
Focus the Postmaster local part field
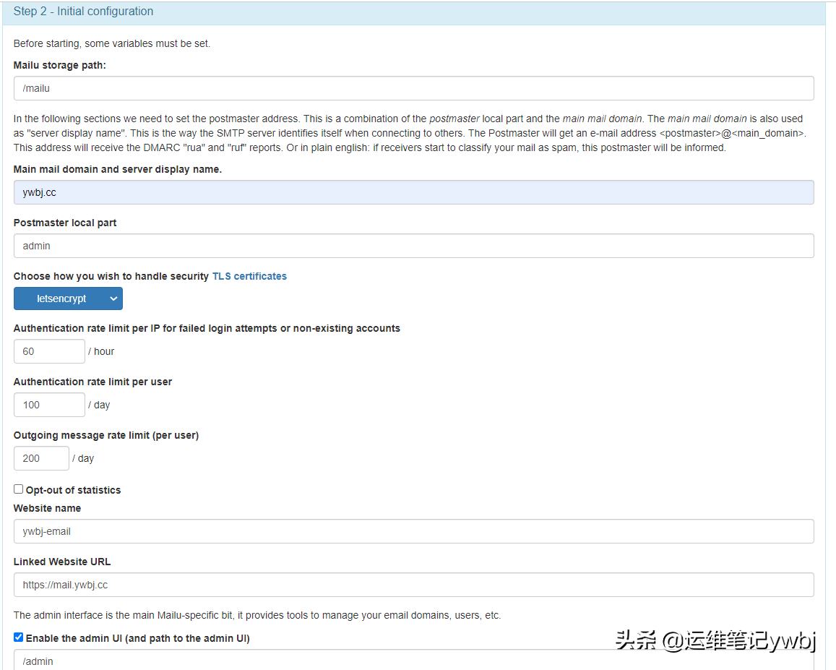414,246
